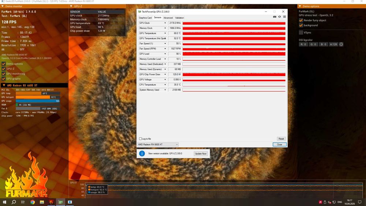Toggle the Demo options checkbox in Demo monitor

[x=4, y=64]
